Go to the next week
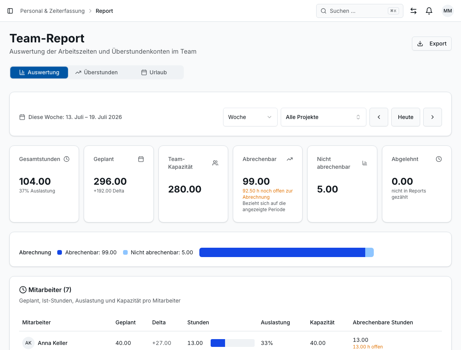Screen dimensions: 461x350 pos(433,117)
